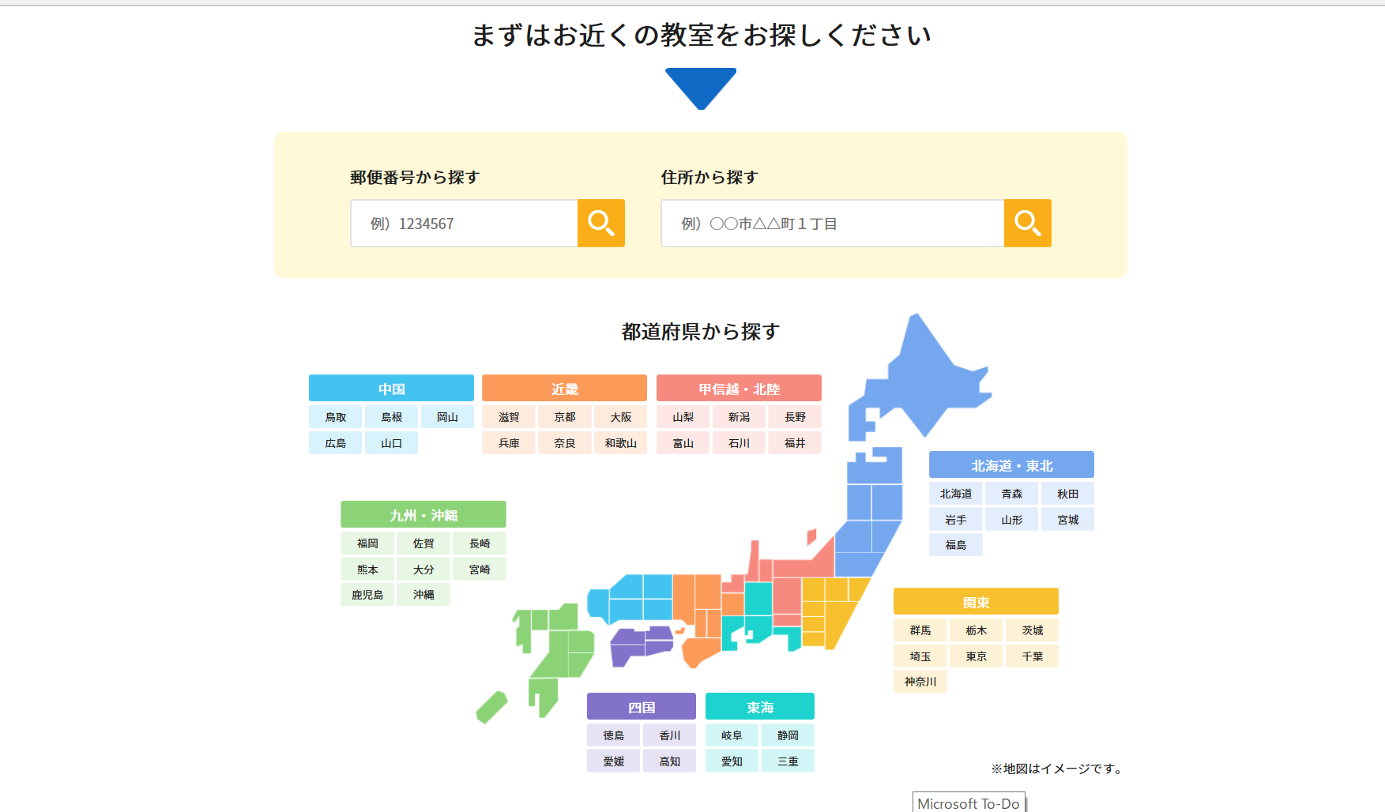Choose the 兵庫 prefecture button
1385x812 pixels.
tap(509, 443)
